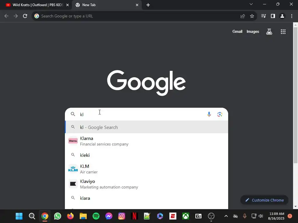The image size is (298, 223).
Task: Open the volume control in the system tray
Action: coord(261,216)
